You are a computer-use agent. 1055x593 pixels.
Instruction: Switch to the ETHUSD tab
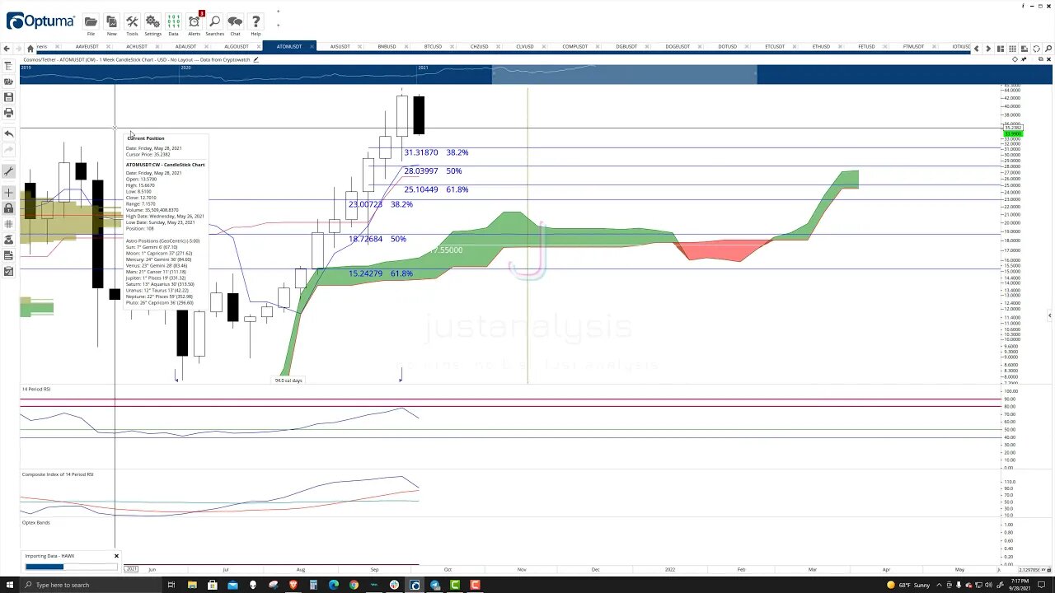point(821,47)
